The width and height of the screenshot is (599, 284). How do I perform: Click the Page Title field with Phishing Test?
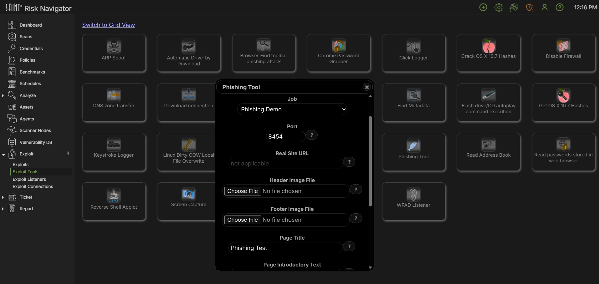(285, 248)
